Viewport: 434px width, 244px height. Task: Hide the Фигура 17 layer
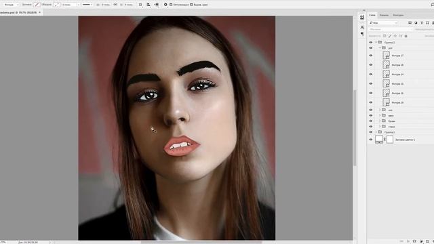tap(371, 56)
